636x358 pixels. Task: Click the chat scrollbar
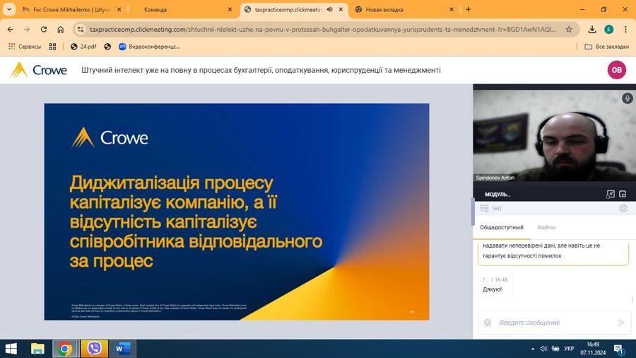tap(632, 299)
